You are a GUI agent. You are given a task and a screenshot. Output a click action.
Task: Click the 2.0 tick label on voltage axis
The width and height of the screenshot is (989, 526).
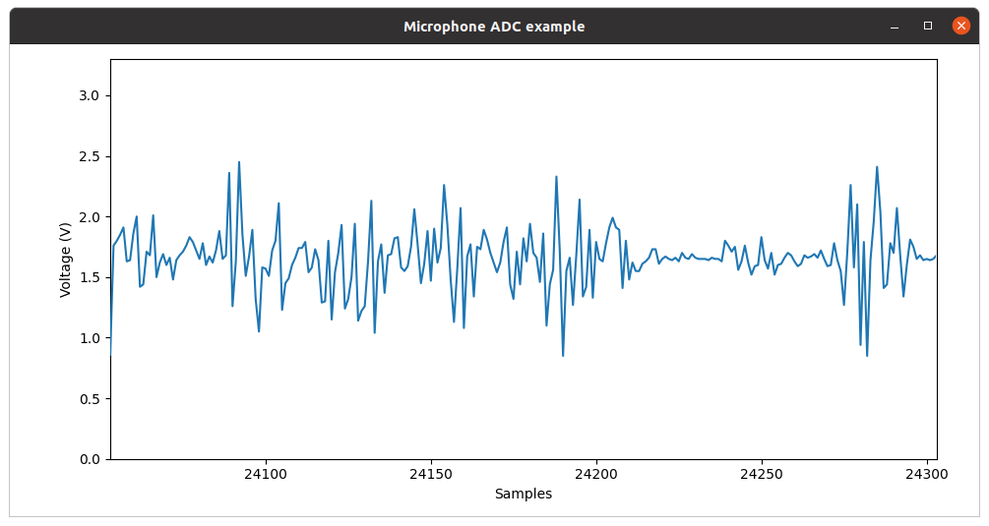(x=88, y=216)
